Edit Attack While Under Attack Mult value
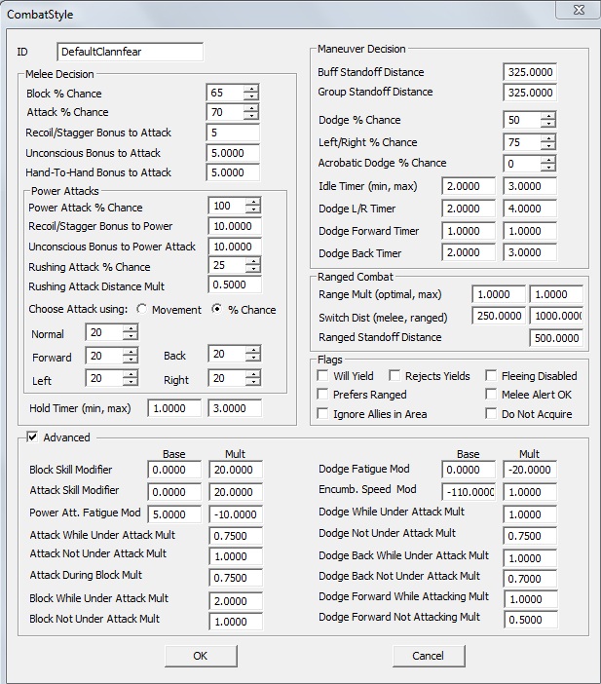Viewport: 601px width, 684px height. click(236, 536)
